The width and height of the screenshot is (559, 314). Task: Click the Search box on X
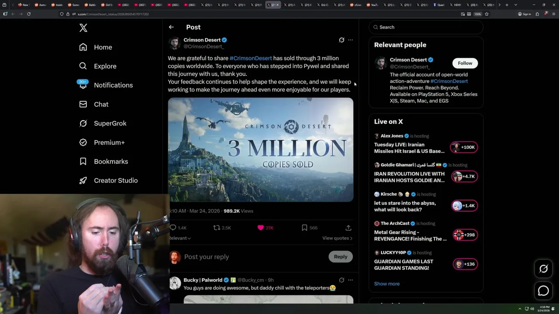click(x=426, y=27)
